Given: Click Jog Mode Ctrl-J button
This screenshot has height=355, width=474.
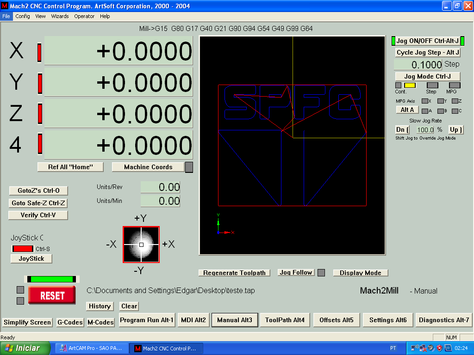Looking at the screenshot, I should click(x=427, y=76).
